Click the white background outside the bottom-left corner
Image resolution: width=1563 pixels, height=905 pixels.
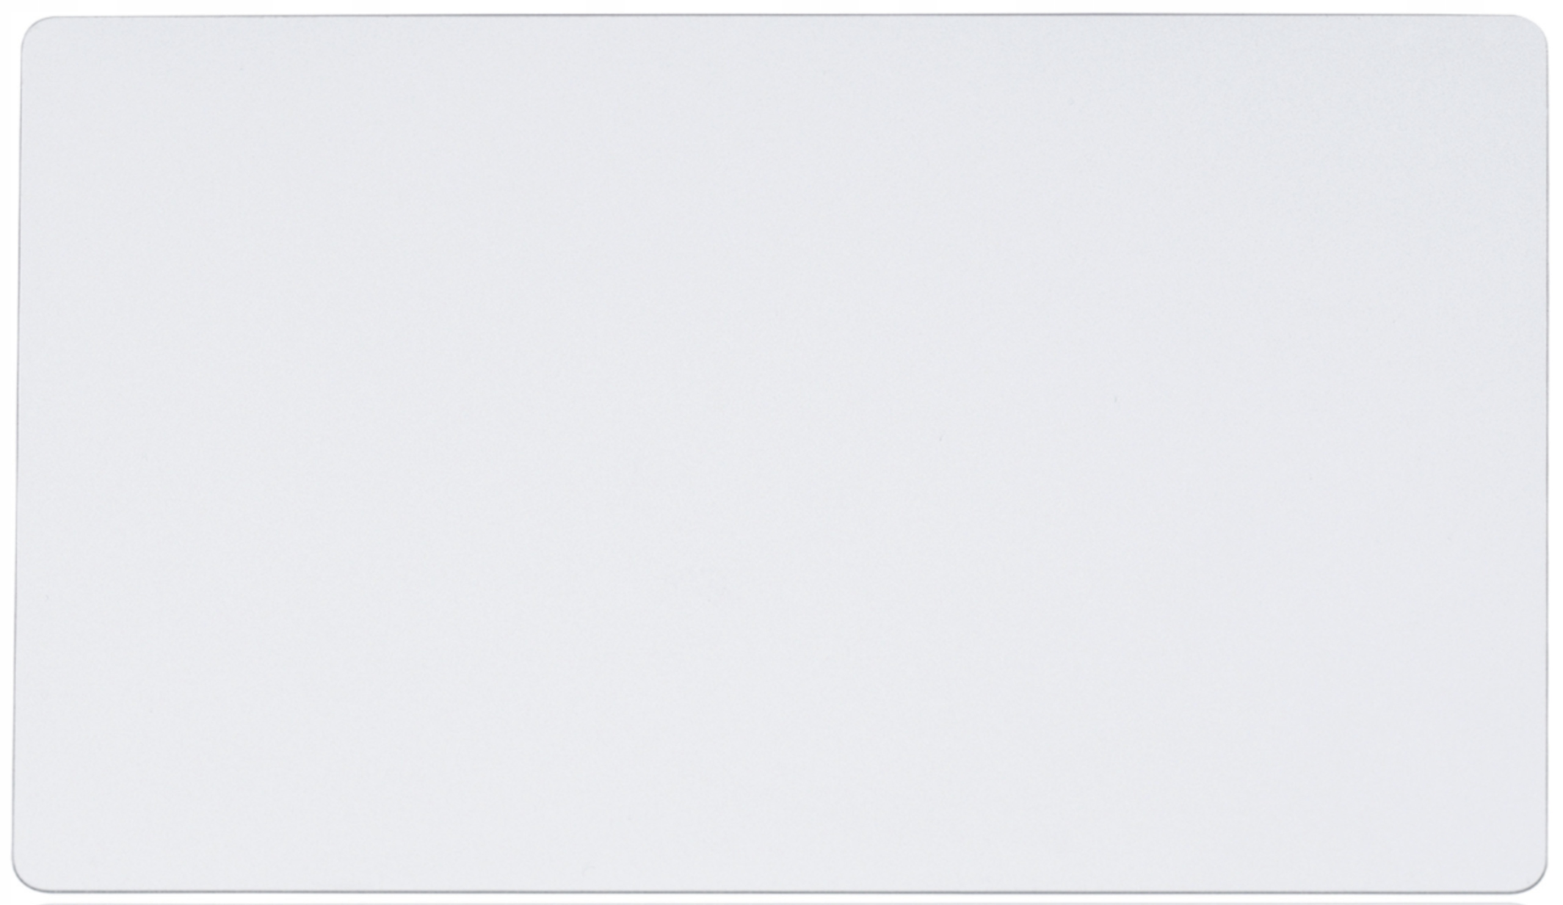[x=5, y=898]
